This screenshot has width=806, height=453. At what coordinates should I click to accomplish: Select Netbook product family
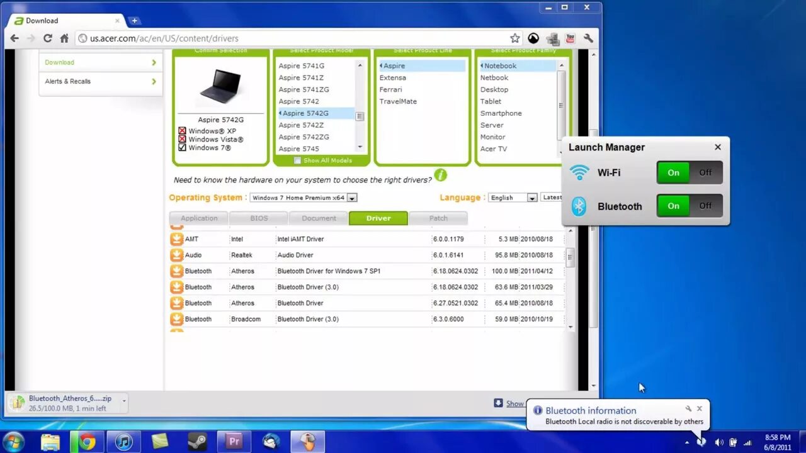(494, 77)
